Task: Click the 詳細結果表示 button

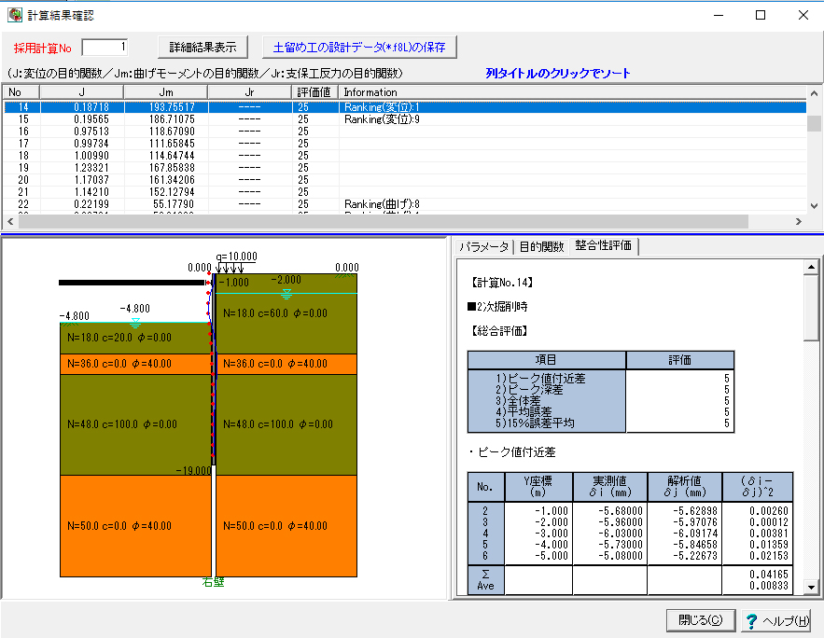Action: [x=203, y=47]
